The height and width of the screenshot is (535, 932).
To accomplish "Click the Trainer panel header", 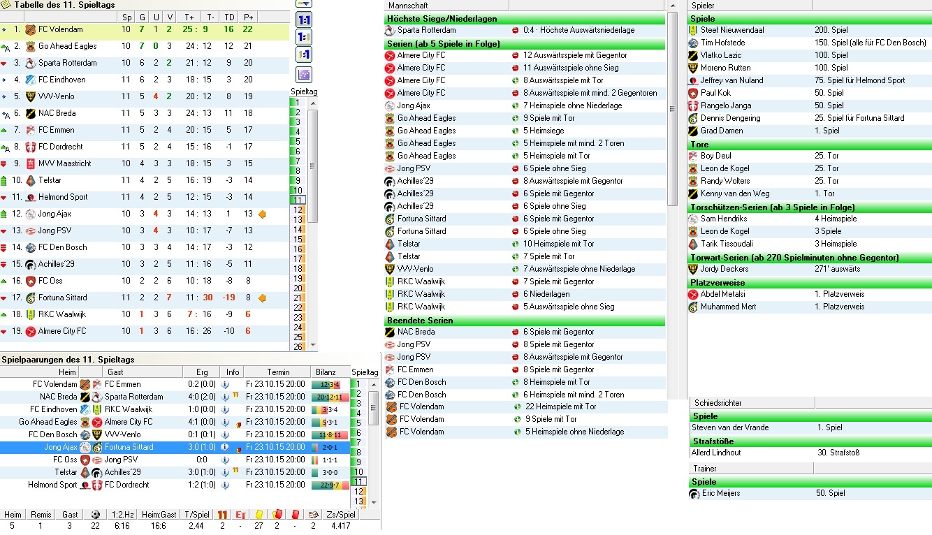I will (x=751, y=469).
